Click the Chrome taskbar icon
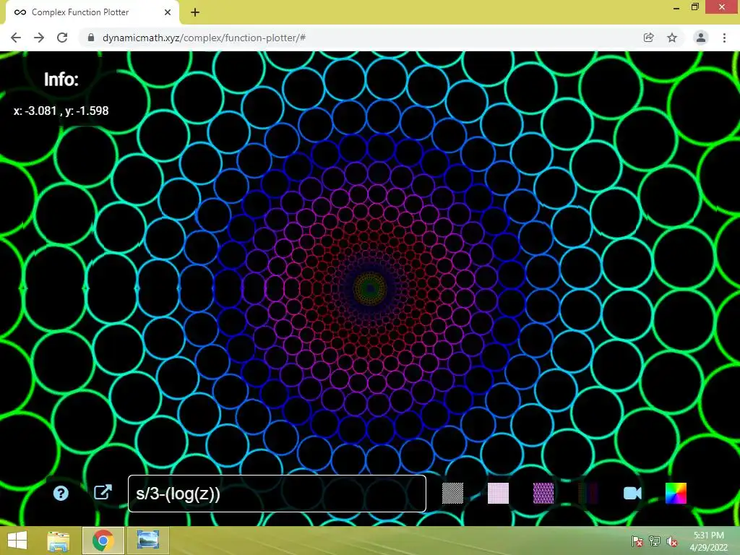 tap(103, 541)
